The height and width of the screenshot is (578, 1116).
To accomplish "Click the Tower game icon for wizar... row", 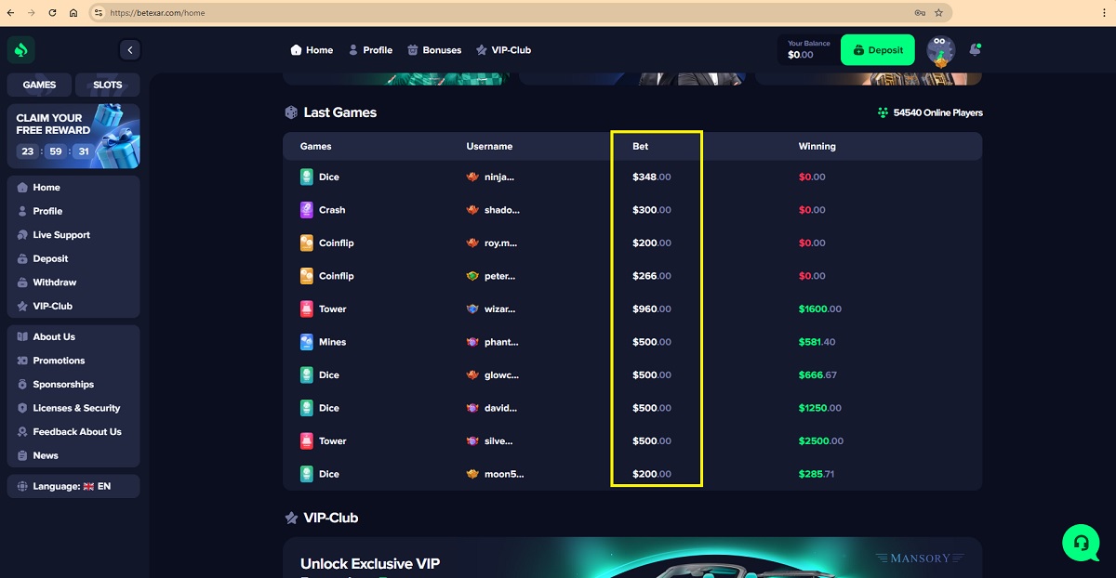I will (307, 309).
